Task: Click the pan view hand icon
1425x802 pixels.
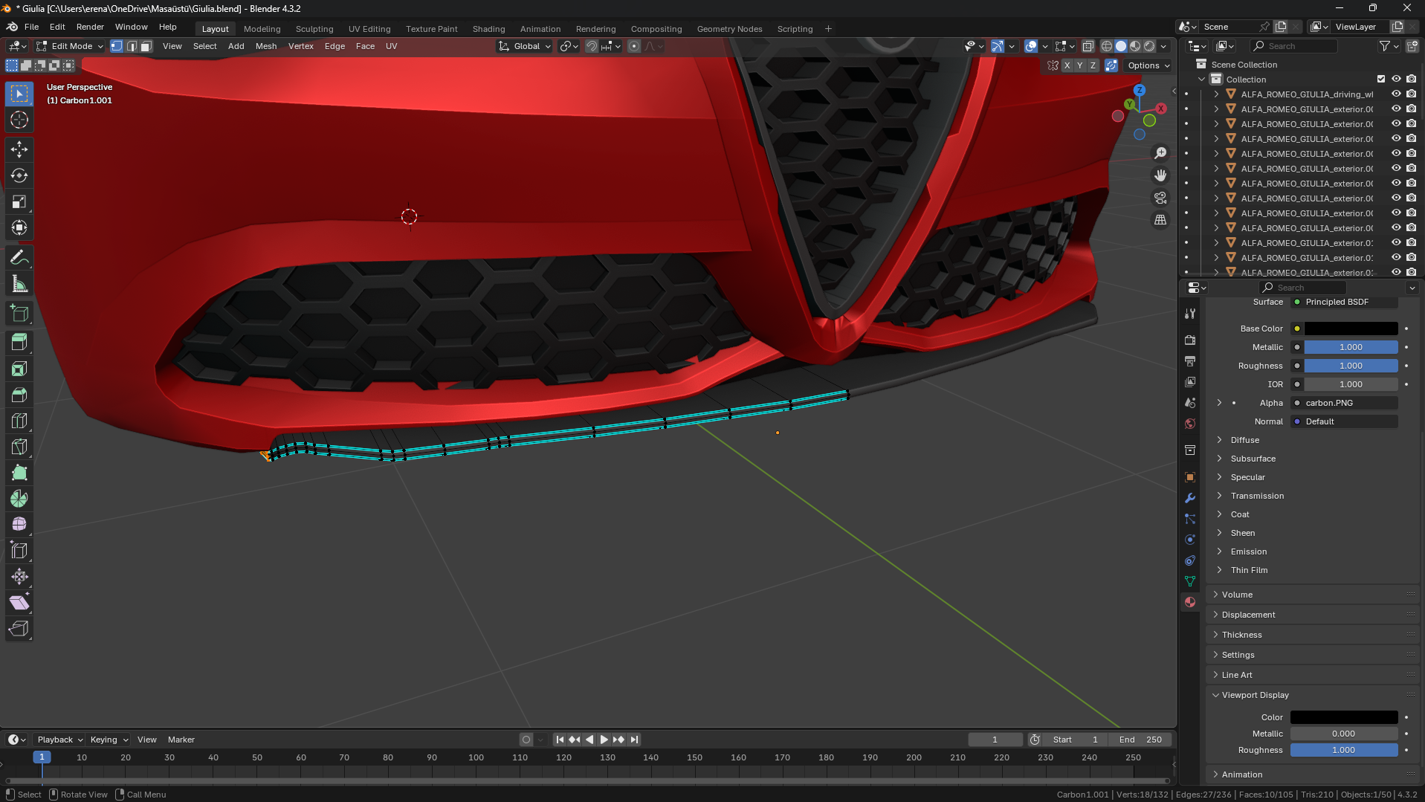Action: pos(1160,175)
